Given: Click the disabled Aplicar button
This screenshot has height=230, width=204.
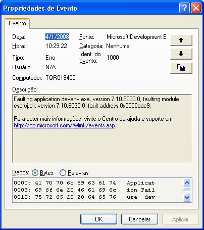Looking at the screenshot, I should pos(180,219).
